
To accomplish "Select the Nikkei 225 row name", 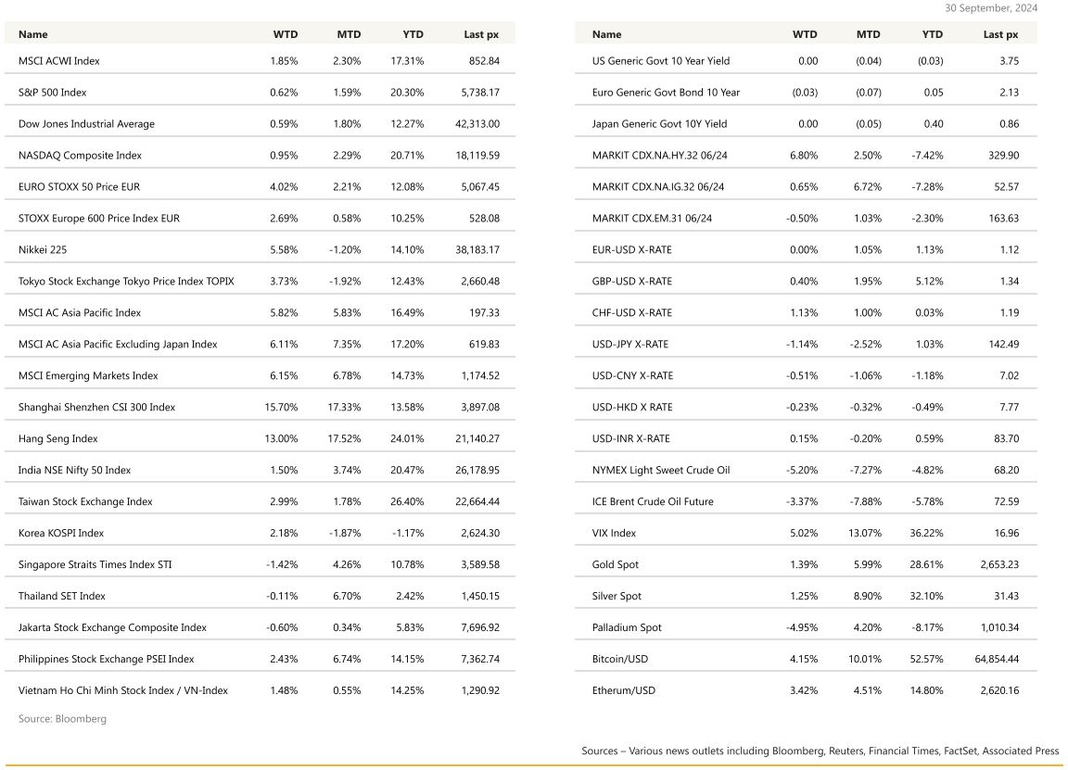I will pyautogui.click(x=43, y=250).
